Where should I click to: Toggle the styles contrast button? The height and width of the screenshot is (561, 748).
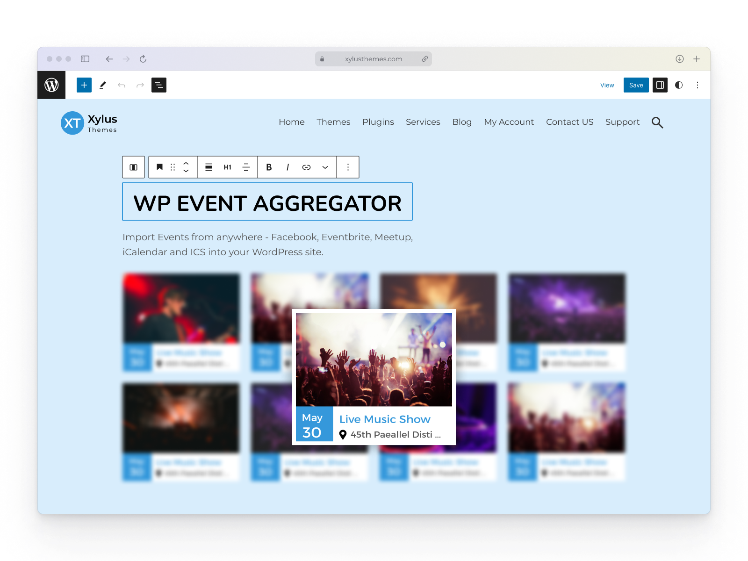(679, 85)
